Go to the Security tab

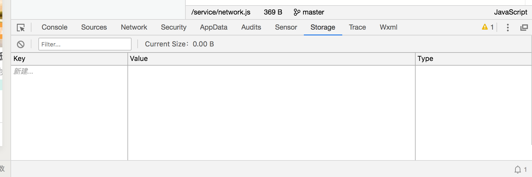173,27
